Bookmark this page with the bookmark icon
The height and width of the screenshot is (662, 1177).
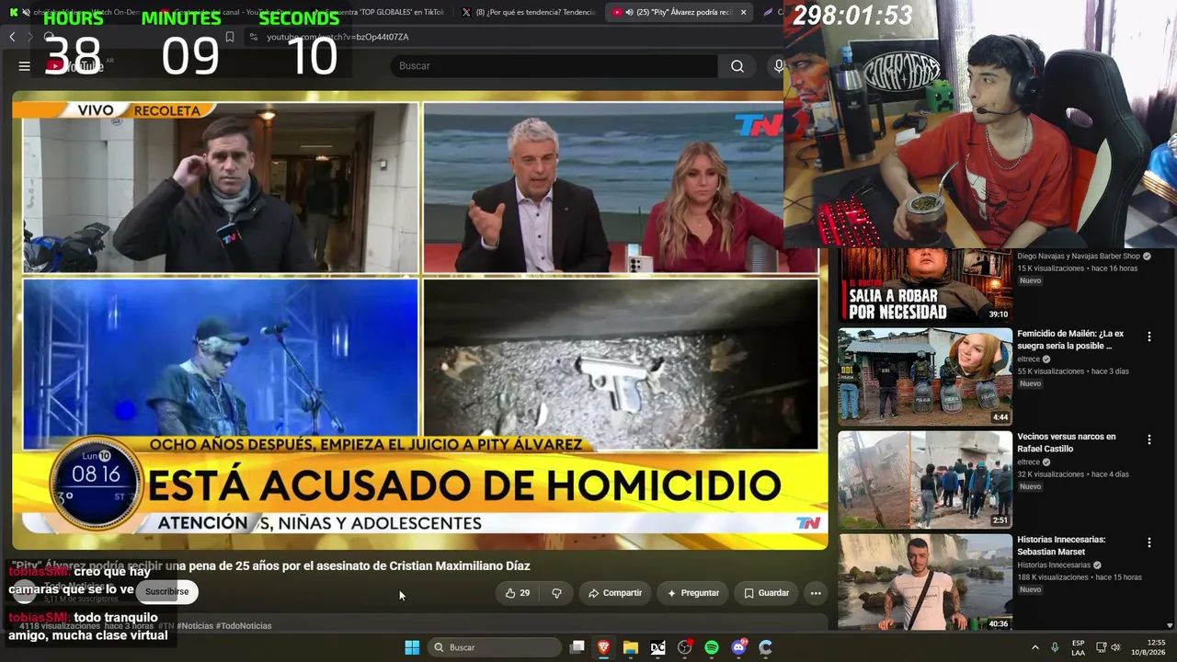point(230,37)
